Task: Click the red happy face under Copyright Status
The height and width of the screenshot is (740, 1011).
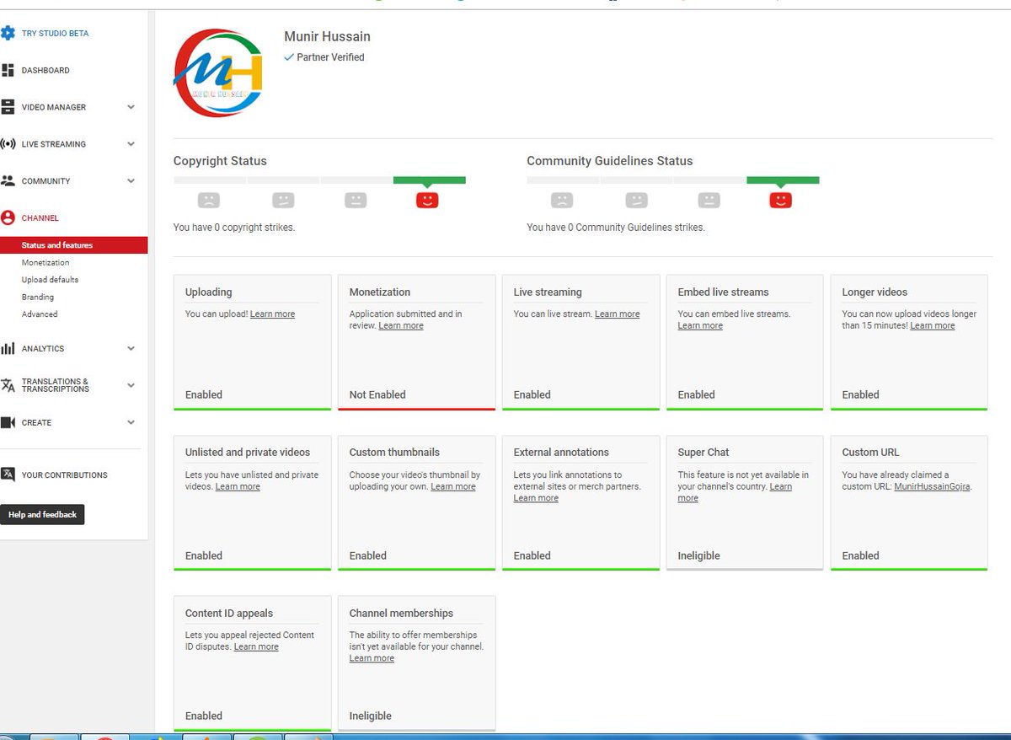Action: click(427, 201)
